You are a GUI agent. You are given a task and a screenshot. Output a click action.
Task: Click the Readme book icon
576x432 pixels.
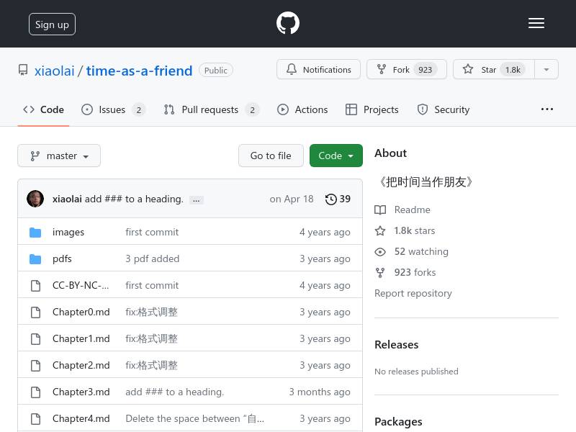380,210
